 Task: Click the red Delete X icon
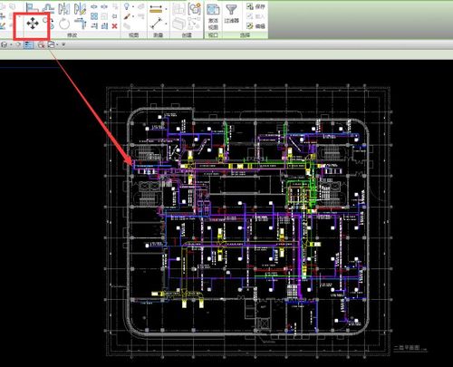pos(114,26)
